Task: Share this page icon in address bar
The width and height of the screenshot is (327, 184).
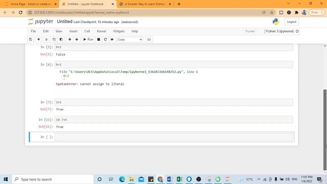Action: coord(264,12)
